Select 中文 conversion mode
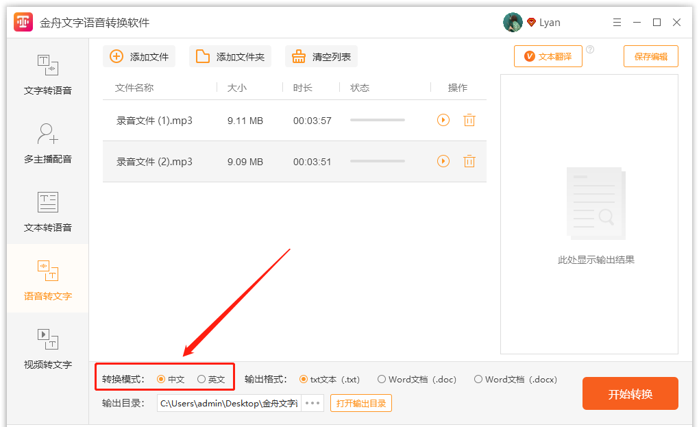The height and width of the screenshot is (427, 699). point(162,379)
